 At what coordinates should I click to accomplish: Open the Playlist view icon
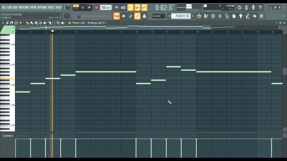point(199,16)
